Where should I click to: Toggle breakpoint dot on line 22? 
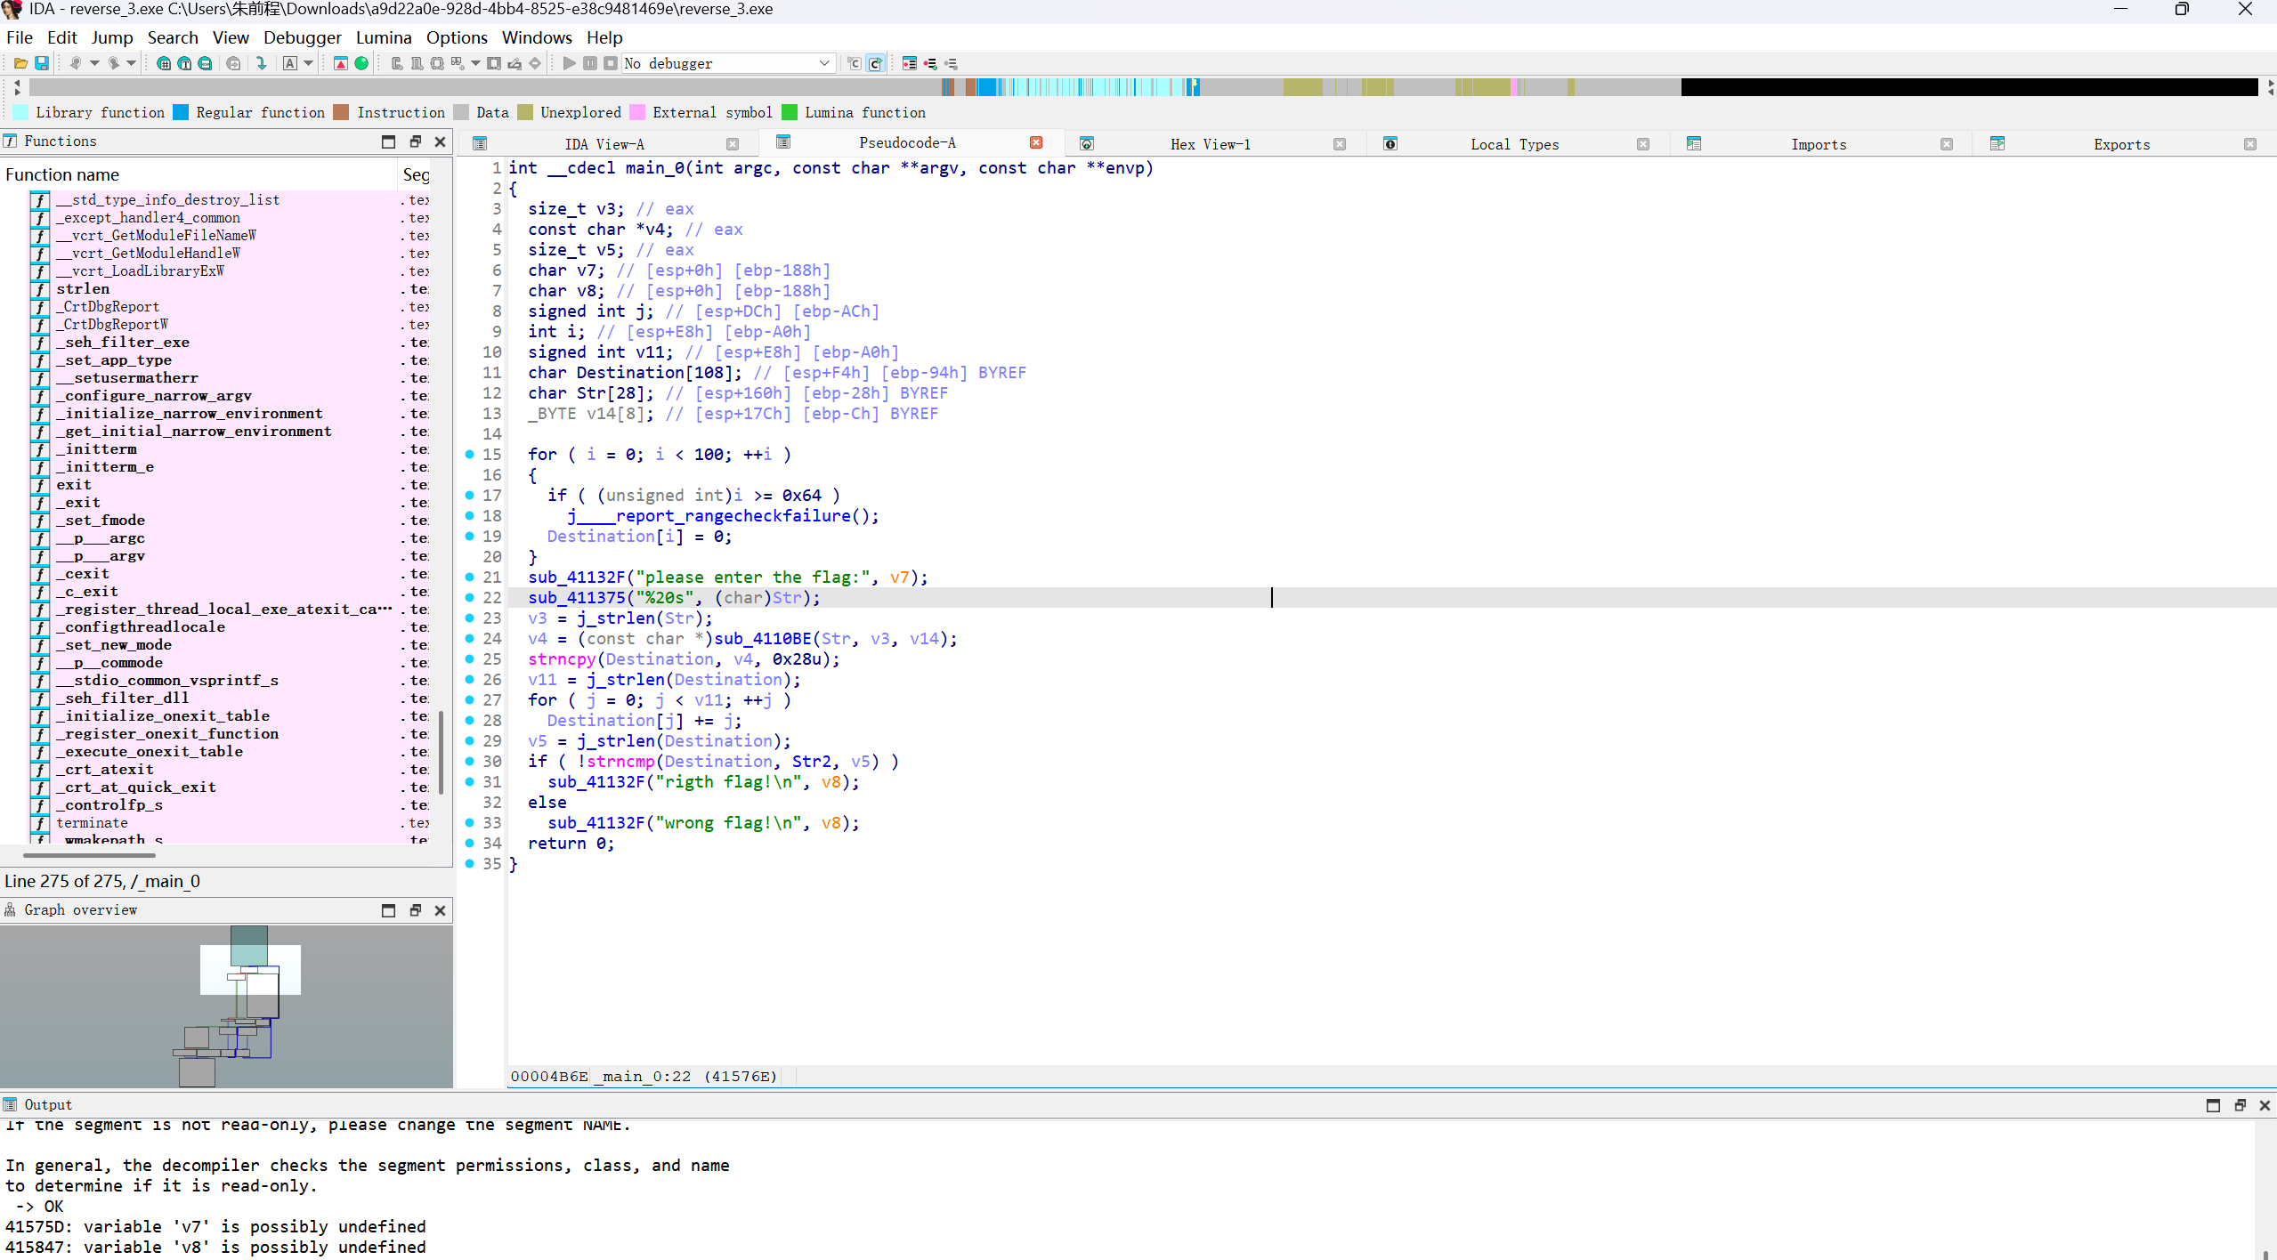click(x=470, y=598)
